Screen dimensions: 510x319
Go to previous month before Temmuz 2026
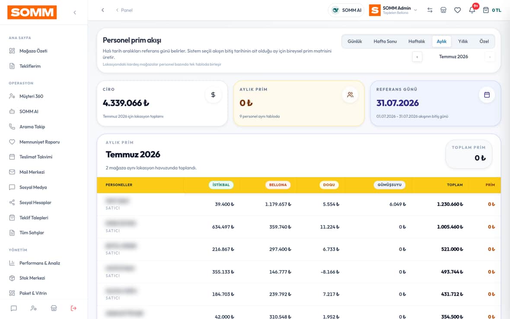(x=417, y=57)
